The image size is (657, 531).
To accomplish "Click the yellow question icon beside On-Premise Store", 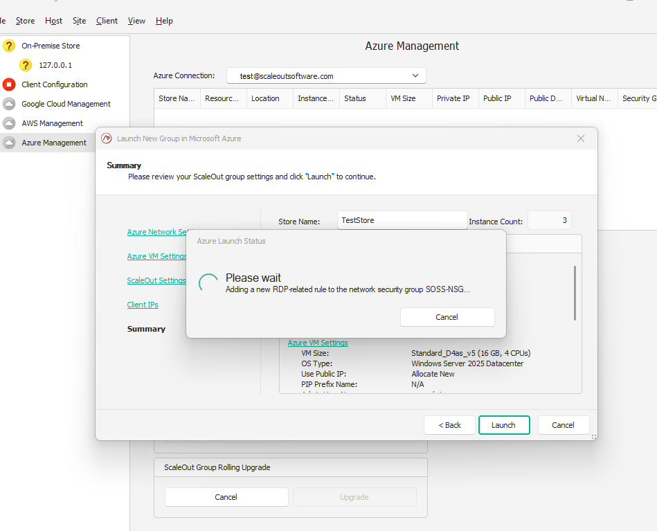I will point(9,46).
